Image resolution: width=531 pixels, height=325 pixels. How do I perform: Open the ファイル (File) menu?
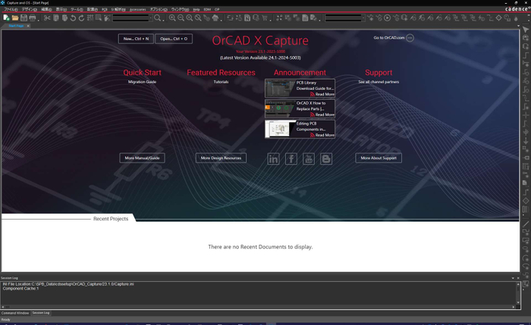[x=10, y=9]
